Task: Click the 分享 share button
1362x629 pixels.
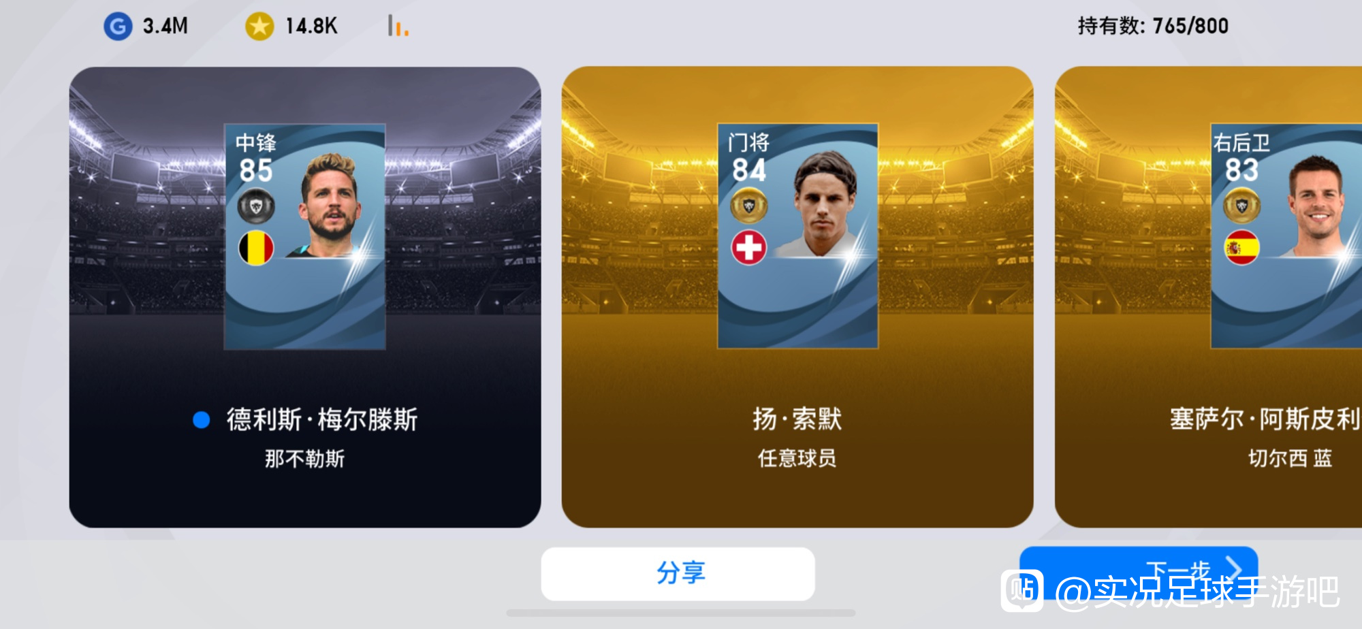Action: (678, 574)
